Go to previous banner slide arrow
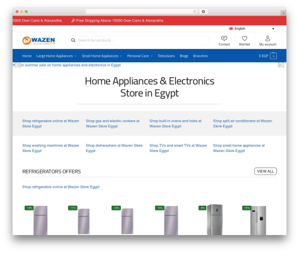Viewport: 299px width, 253px height. (18, 65)
